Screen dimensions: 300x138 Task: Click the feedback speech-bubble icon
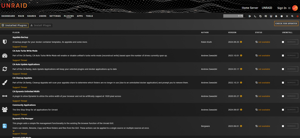266,16
